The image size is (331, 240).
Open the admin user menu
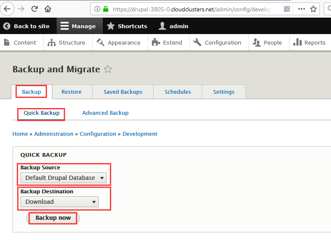(x=174, y=26)
